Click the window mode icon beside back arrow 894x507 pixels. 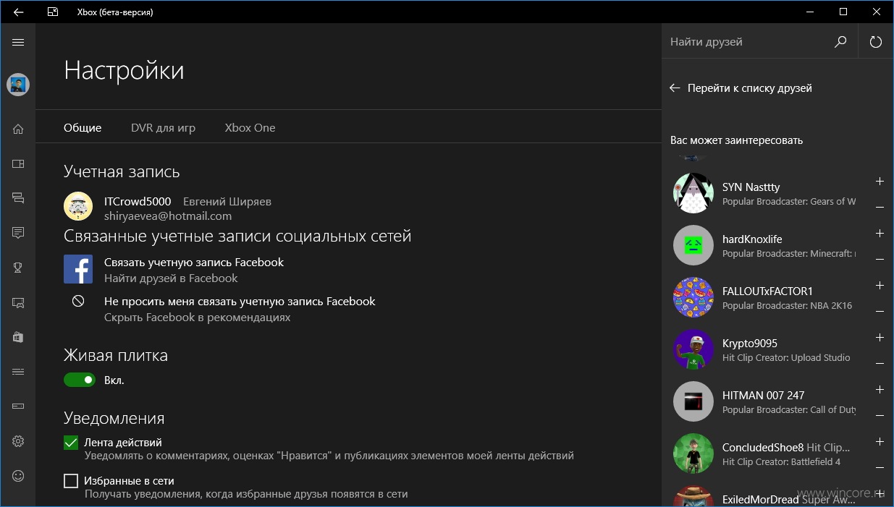pos(53,12)
